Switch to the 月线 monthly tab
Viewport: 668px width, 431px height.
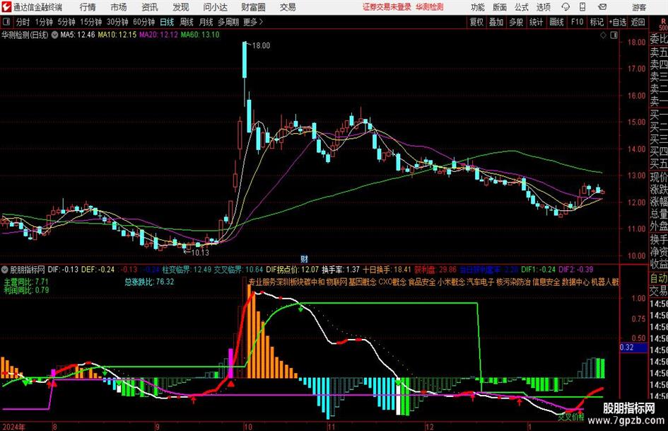pos(206,22)
